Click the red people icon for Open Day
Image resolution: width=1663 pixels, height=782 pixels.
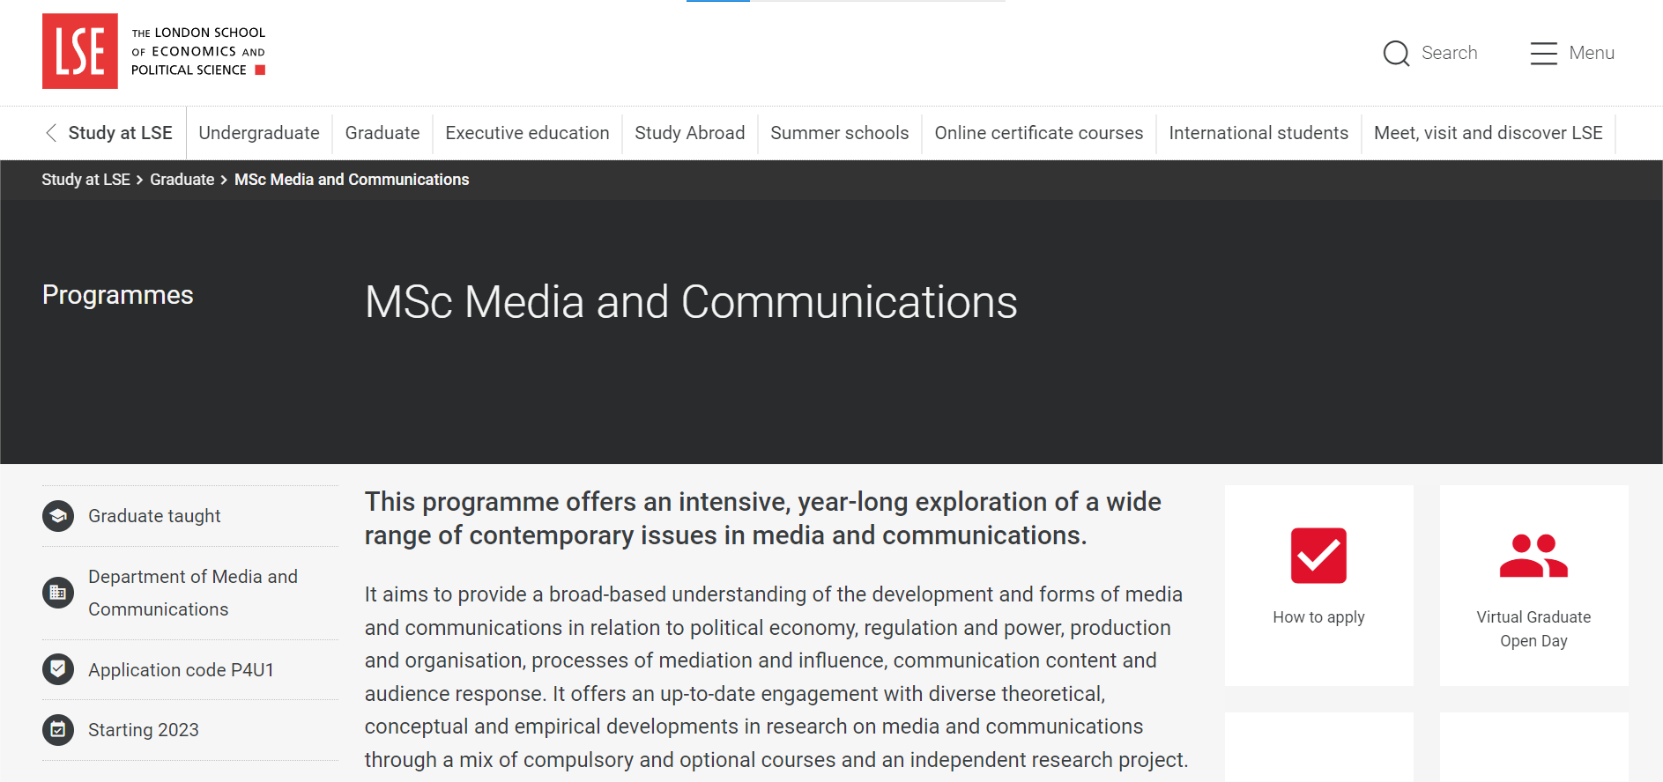[1533, 556]
